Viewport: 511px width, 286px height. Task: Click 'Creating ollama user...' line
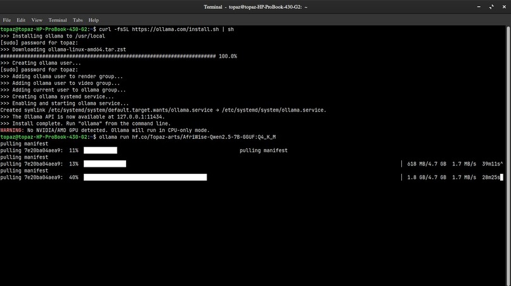(41, 63)
